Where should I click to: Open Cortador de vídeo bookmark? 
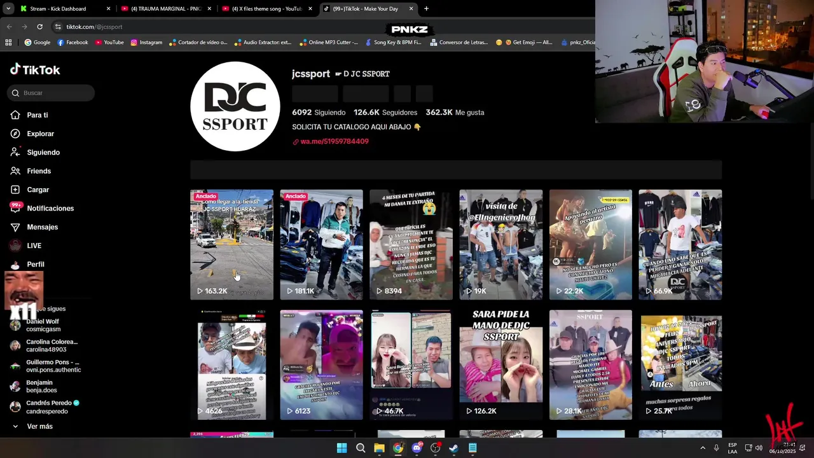pyautogui.click(x=198, y=43)
